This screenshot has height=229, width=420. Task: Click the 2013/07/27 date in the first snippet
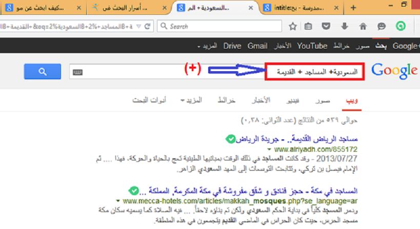(336, 159)
